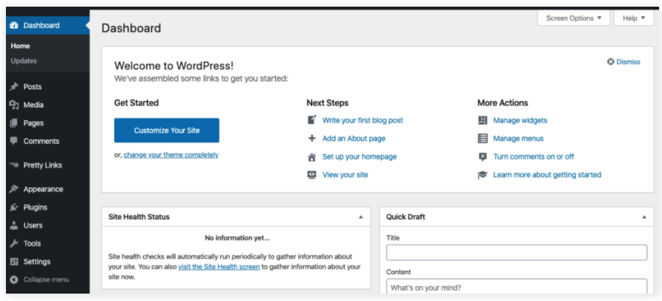Click the Tools wrench icon
662x301 pixels.
13,244
